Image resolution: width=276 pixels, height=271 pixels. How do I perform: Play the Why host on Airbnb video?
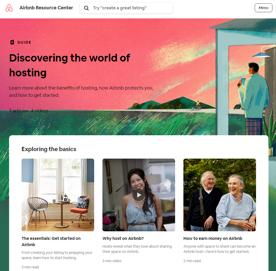(x=139, y=195)
